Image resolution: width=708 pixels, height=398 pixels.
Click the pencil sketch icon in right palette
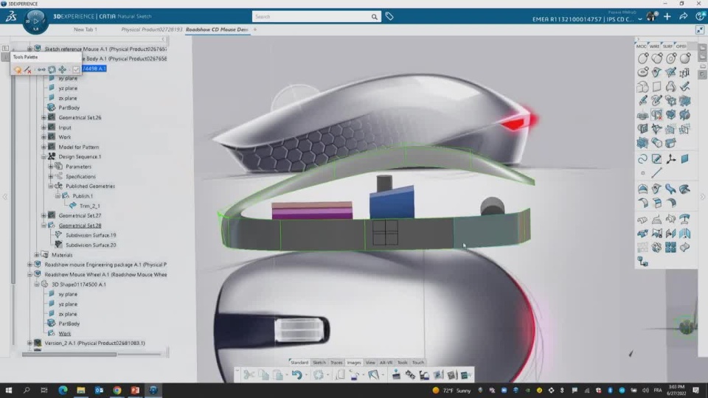click(x=643, y=101)
